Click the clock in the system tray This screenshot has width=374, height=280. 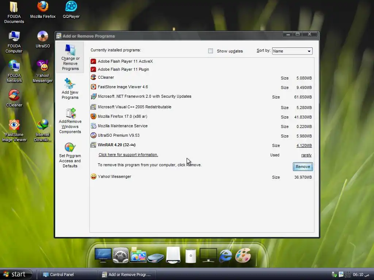click(x=361, y=275)
